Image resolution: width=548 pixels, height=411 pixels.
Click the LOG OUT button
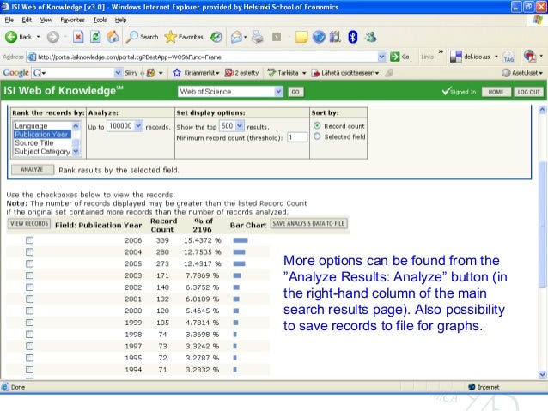[x=528, y=92]
